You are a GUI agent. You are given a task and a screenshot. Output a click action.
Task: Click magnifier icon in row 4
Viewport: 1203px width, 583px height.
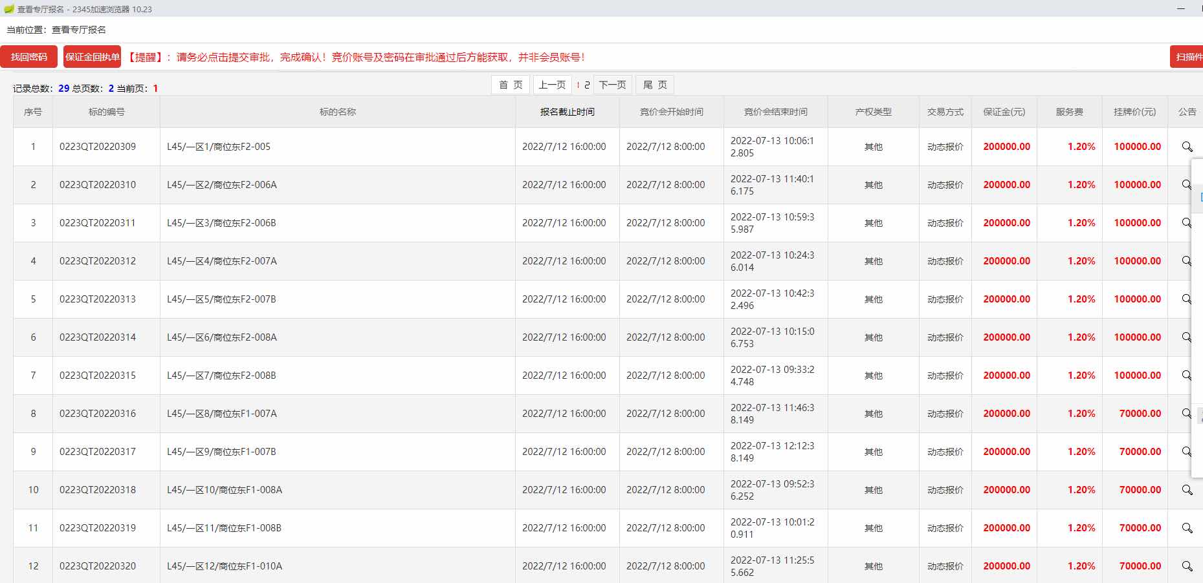1186,261
